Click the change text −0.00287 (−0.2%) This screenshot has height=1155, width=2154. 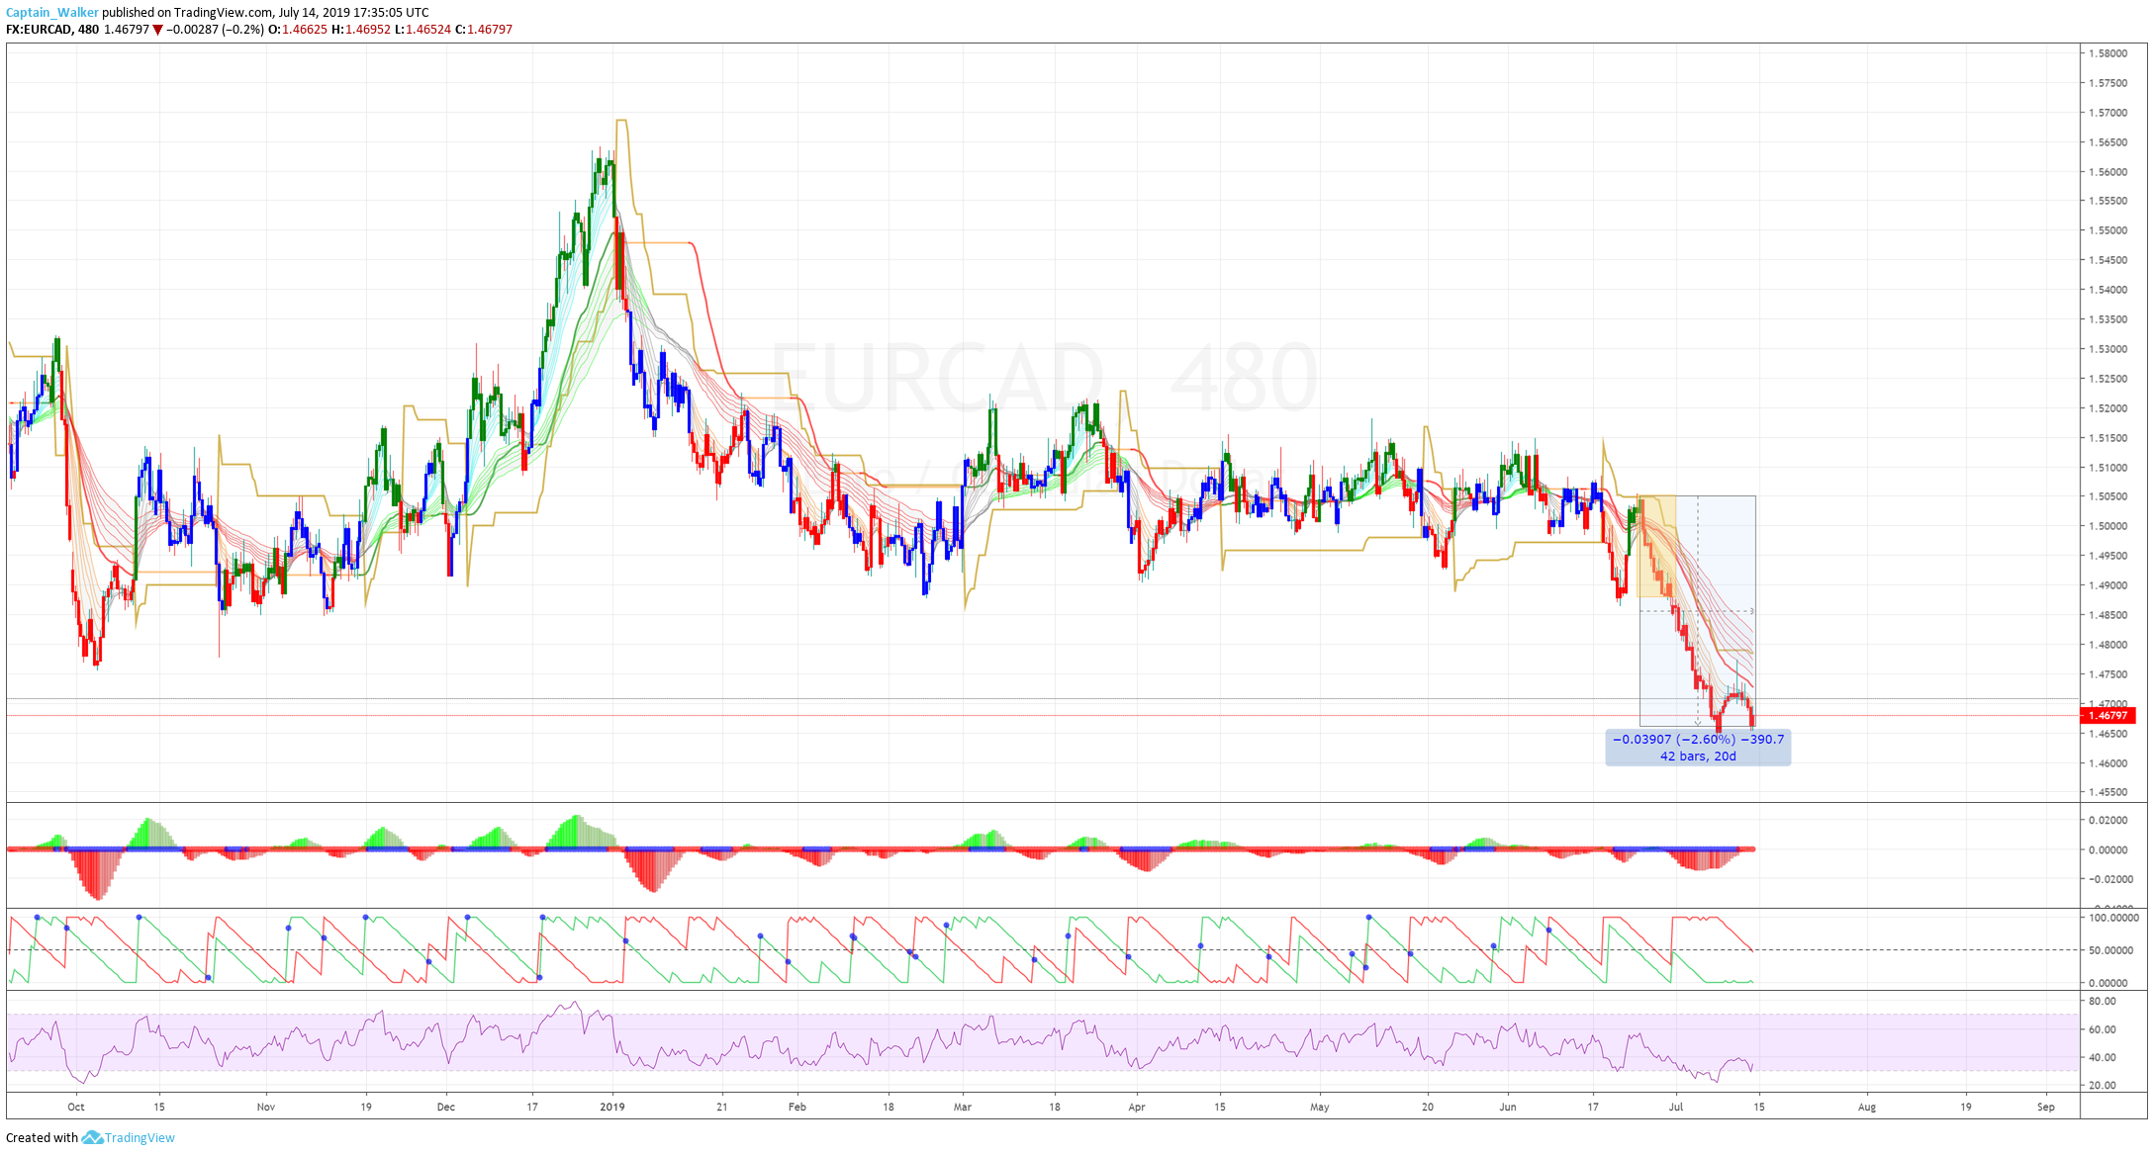coord(215,30)
